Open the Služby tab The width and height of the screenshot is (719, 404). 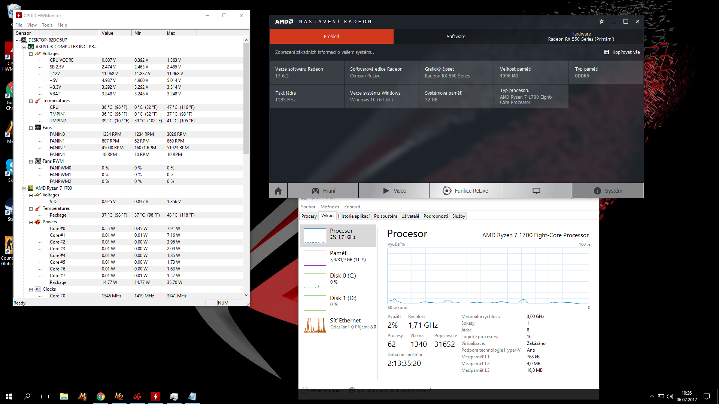458,216
